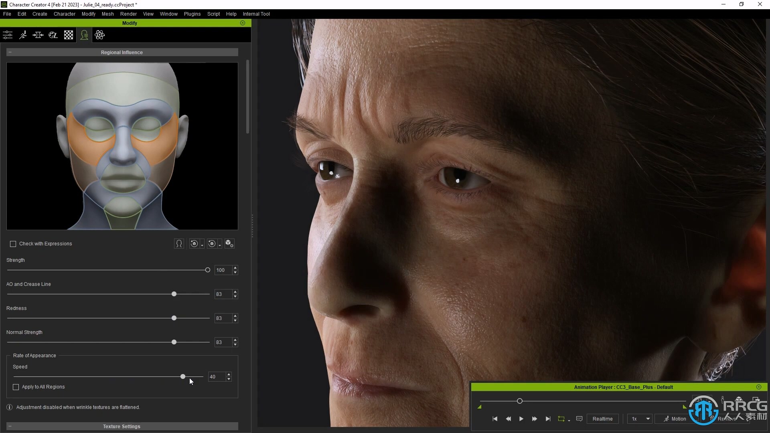Step to previous frame in Animation Player

click(508, 419)
